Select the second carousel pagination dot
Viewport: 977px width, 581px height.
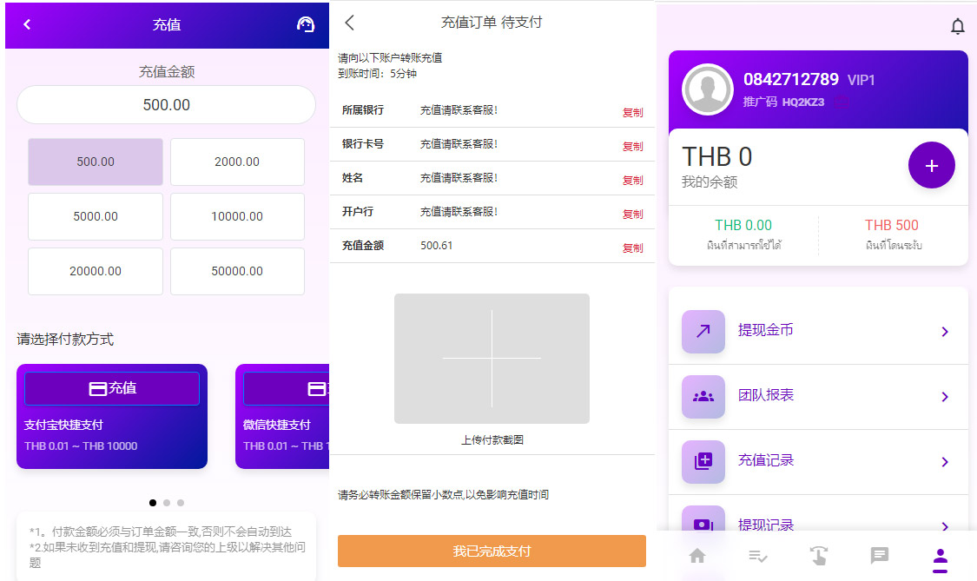(x=167, y=503)
